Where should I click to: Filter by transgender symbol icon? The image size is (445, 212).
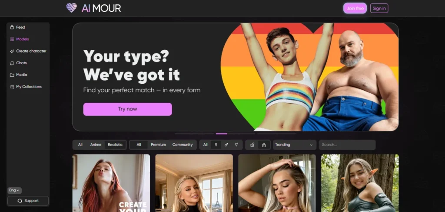236,145
